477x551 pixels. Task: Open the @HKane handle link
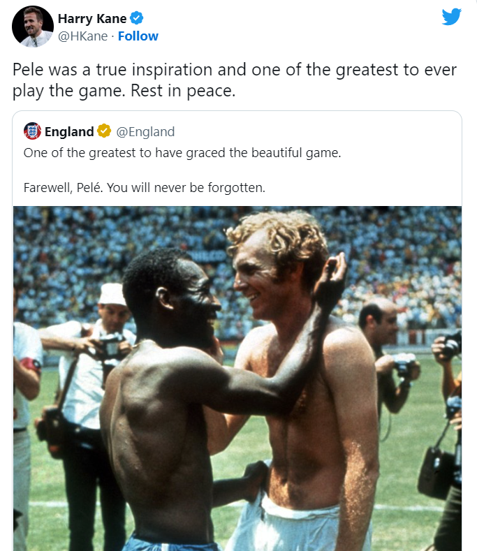[82, 36]
